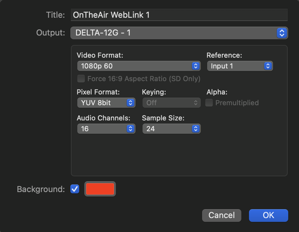Uncheck the Background checkbox

click(75, 189)
